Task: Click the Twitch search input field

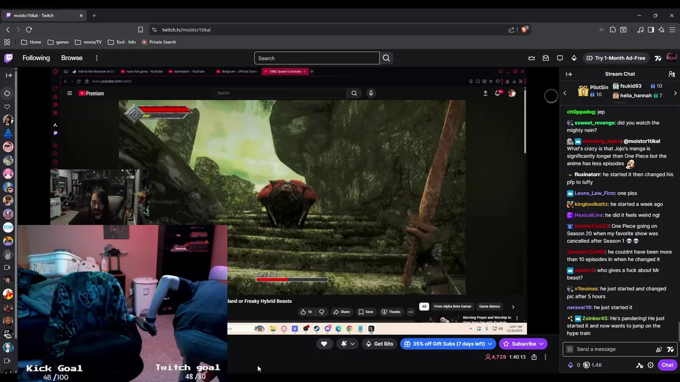Action: [x=317, y=58]
